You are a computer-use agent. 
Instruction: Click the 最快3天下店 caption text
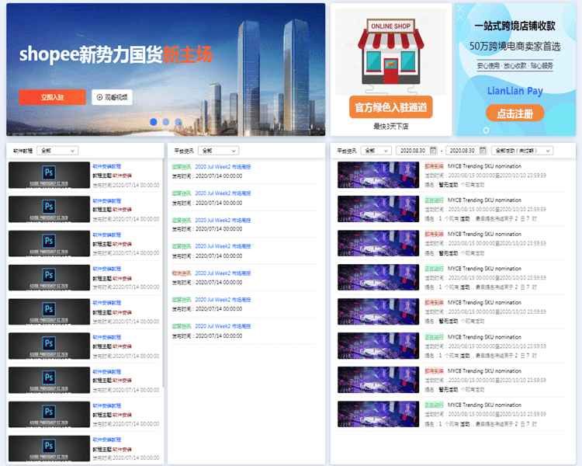coord(390,127)
